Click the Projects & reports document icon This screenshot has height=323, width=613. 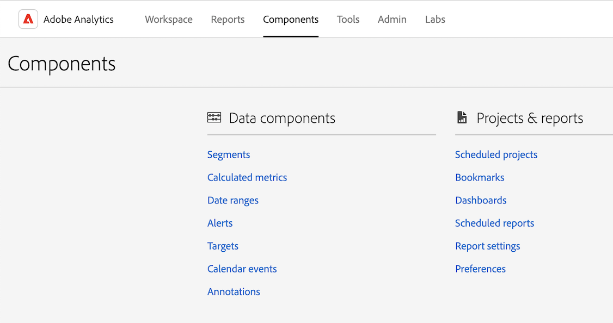tap(462, 117)
